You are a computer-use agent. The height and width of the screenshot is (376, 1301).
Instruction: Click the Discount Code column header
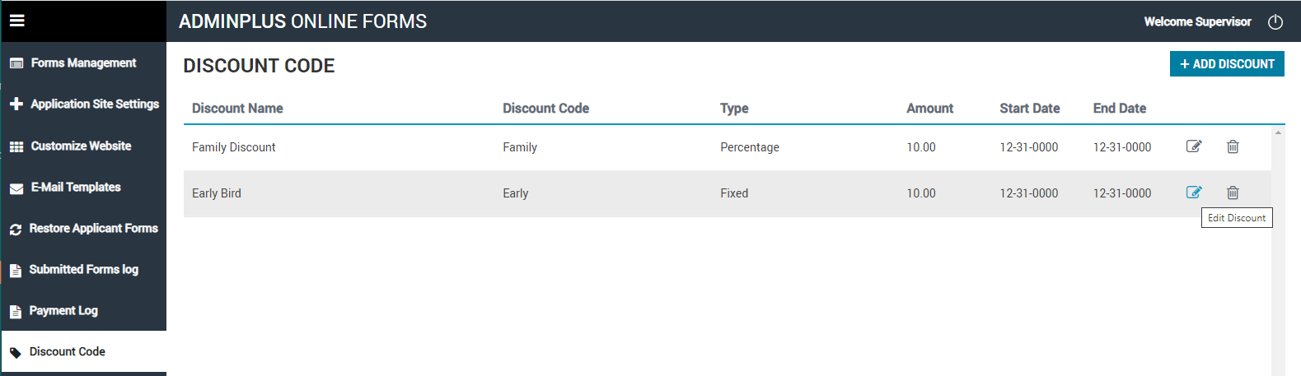tap(545, 108)
